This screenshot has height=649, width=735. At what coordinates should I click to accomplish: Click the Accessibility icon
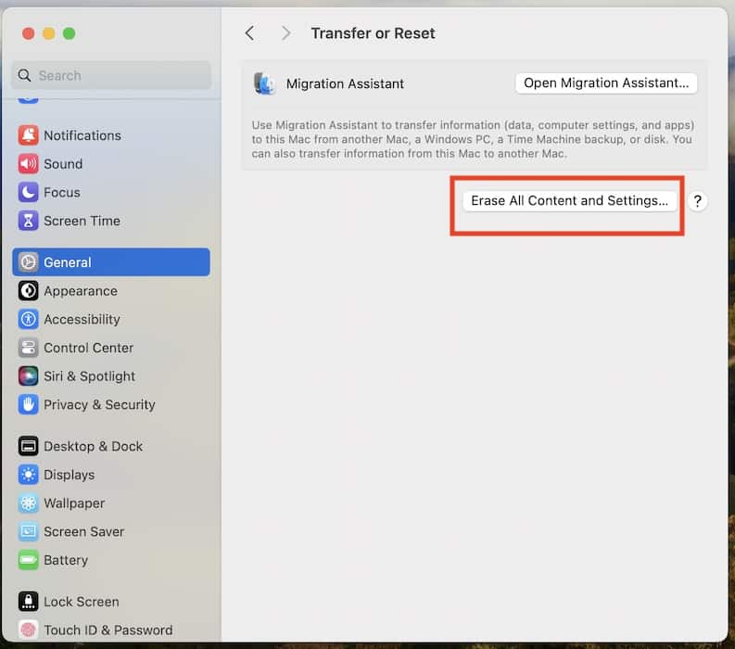pos(28,320)
